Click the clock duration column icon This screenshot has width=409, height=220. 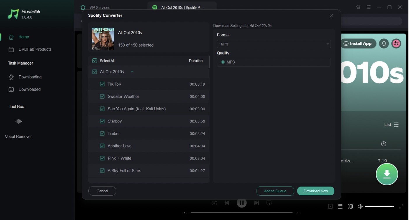click(384, 144)
